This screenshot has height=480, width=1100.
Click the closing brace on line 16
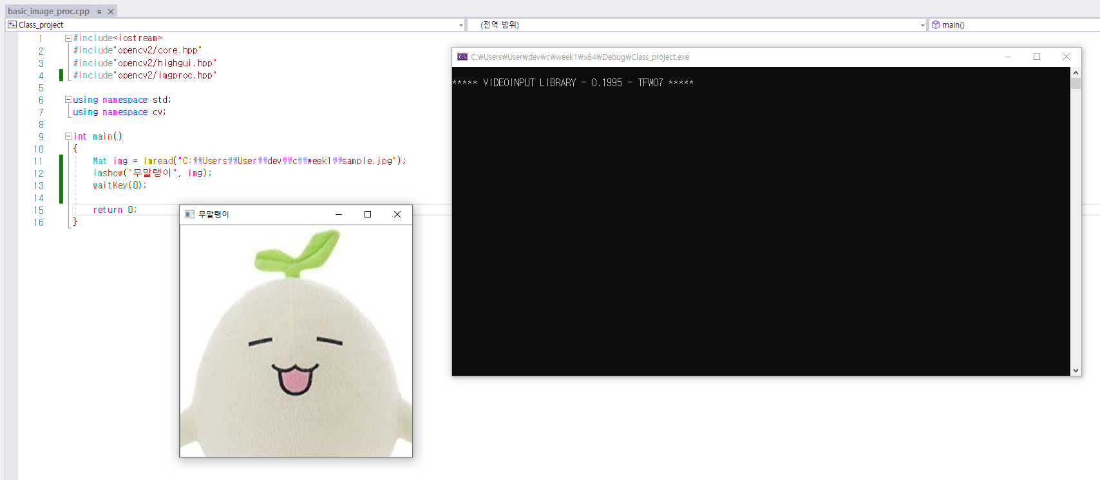point(75,222)
